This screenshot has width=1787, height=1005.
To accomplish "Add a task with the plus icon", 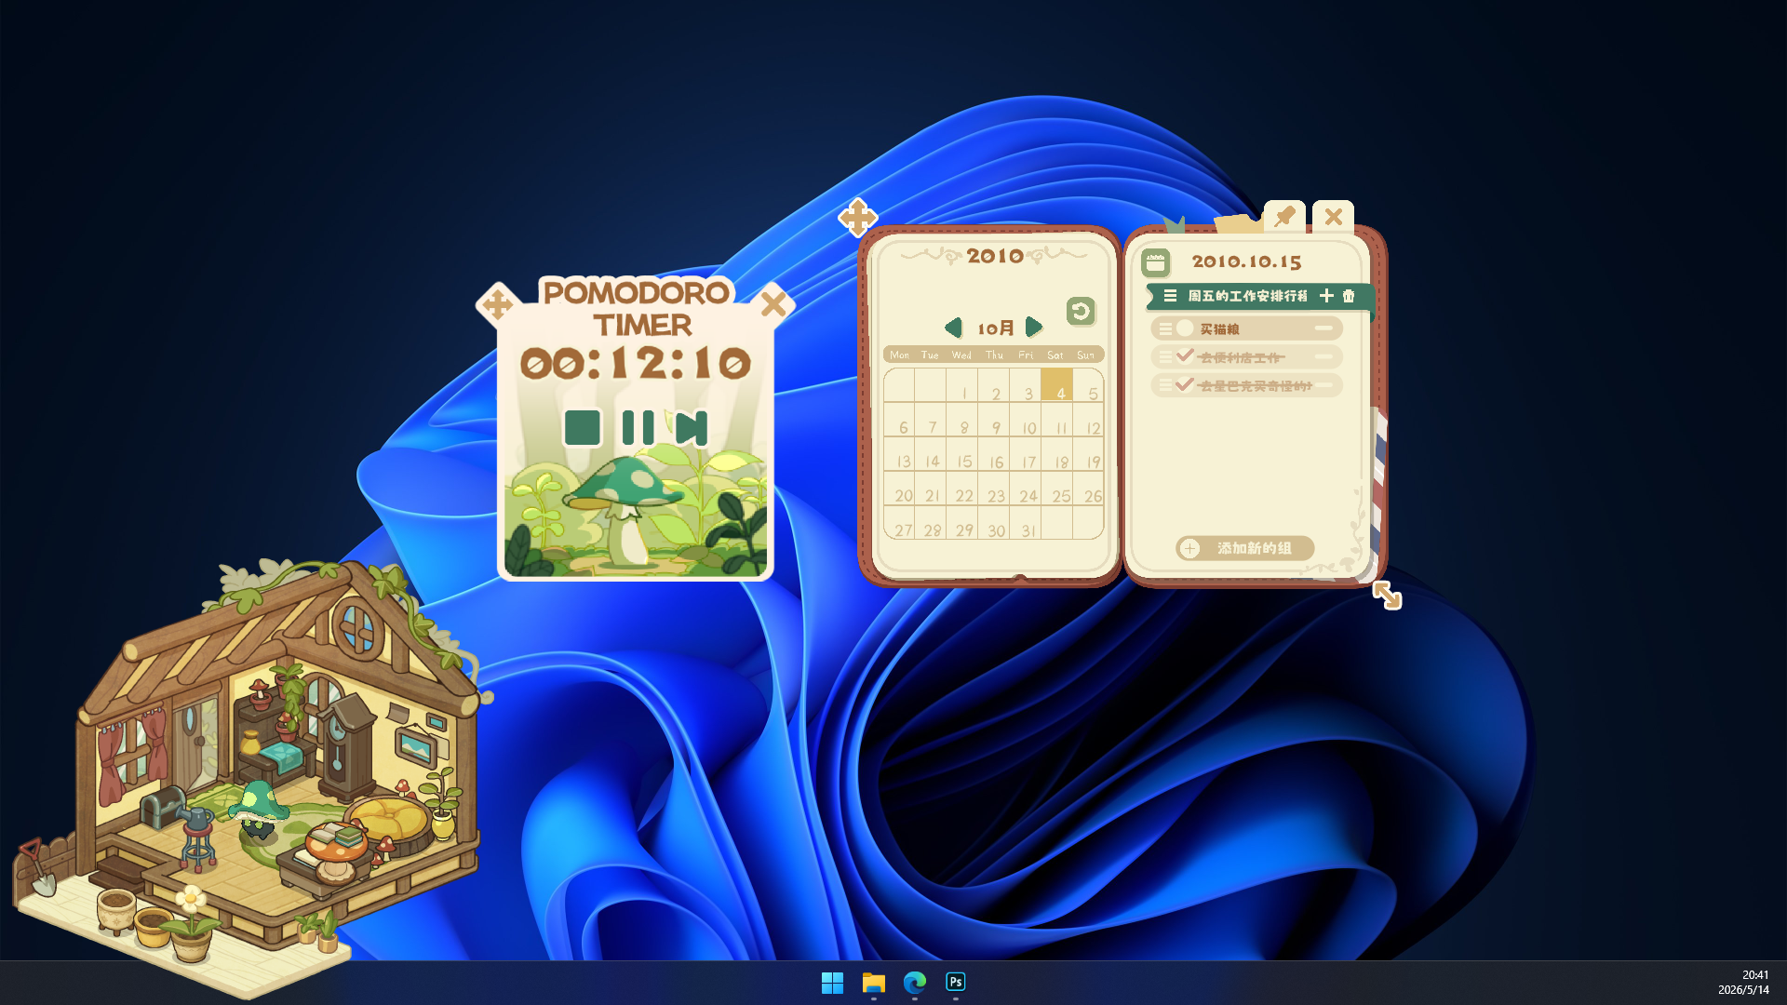I will (x=1326, y=296).
